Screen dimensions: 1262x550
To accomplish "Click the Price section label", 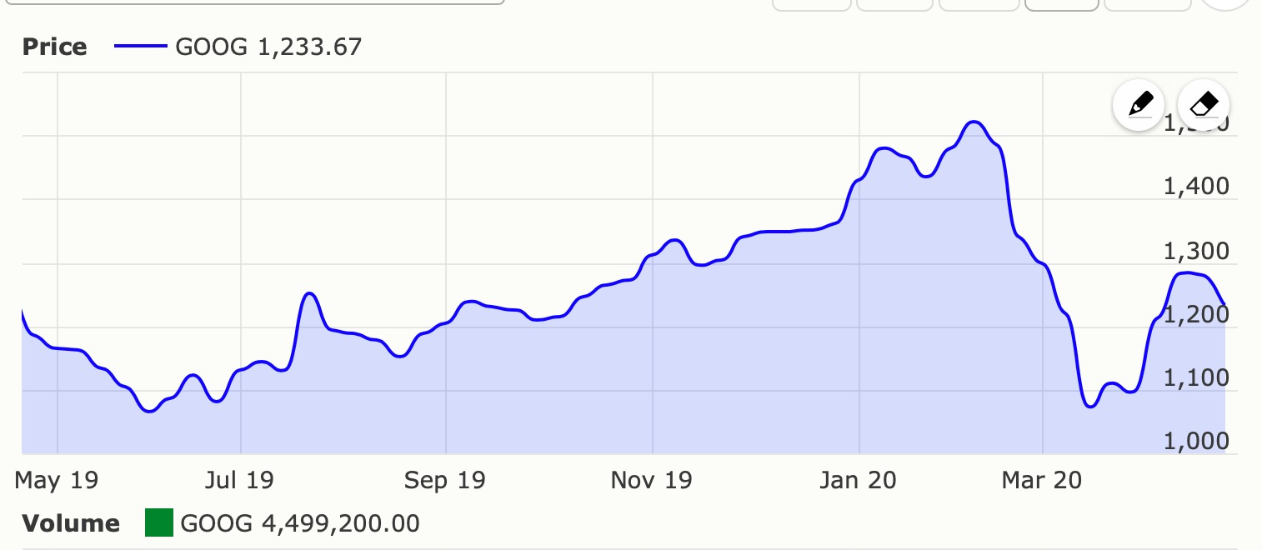I will 53,47.
